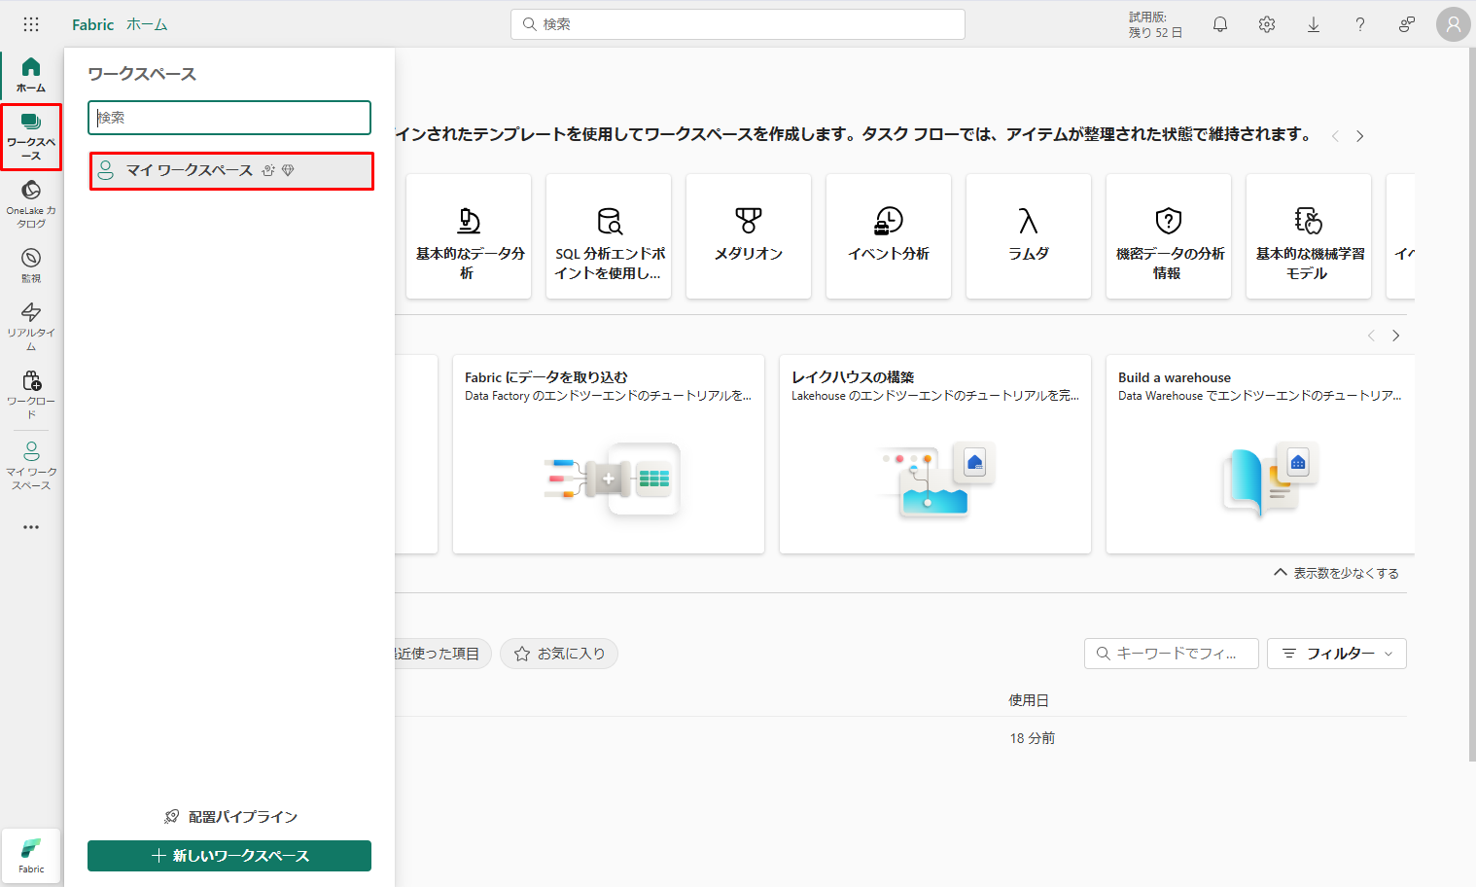Click the 新しいワークスペース button
The height and width of the screenshot is (887, 1476).
(229, 856)
